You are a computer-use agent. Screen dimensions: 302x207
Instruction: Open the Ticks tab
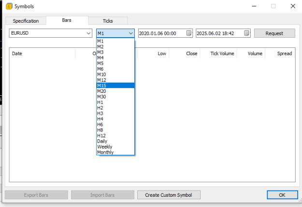tap(108, 21)
